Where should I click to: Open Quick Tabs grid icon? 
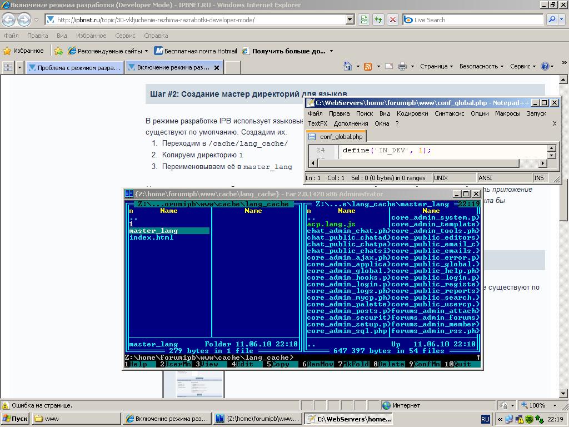tap(8, 67)
